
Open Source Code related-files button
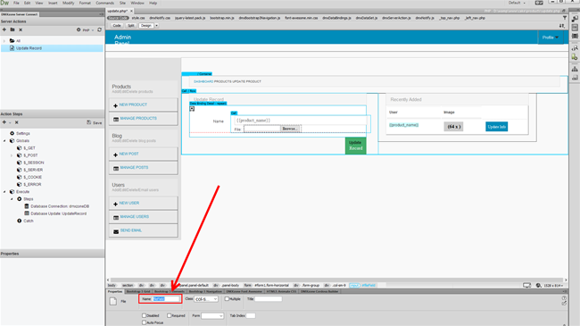[118, 18]
